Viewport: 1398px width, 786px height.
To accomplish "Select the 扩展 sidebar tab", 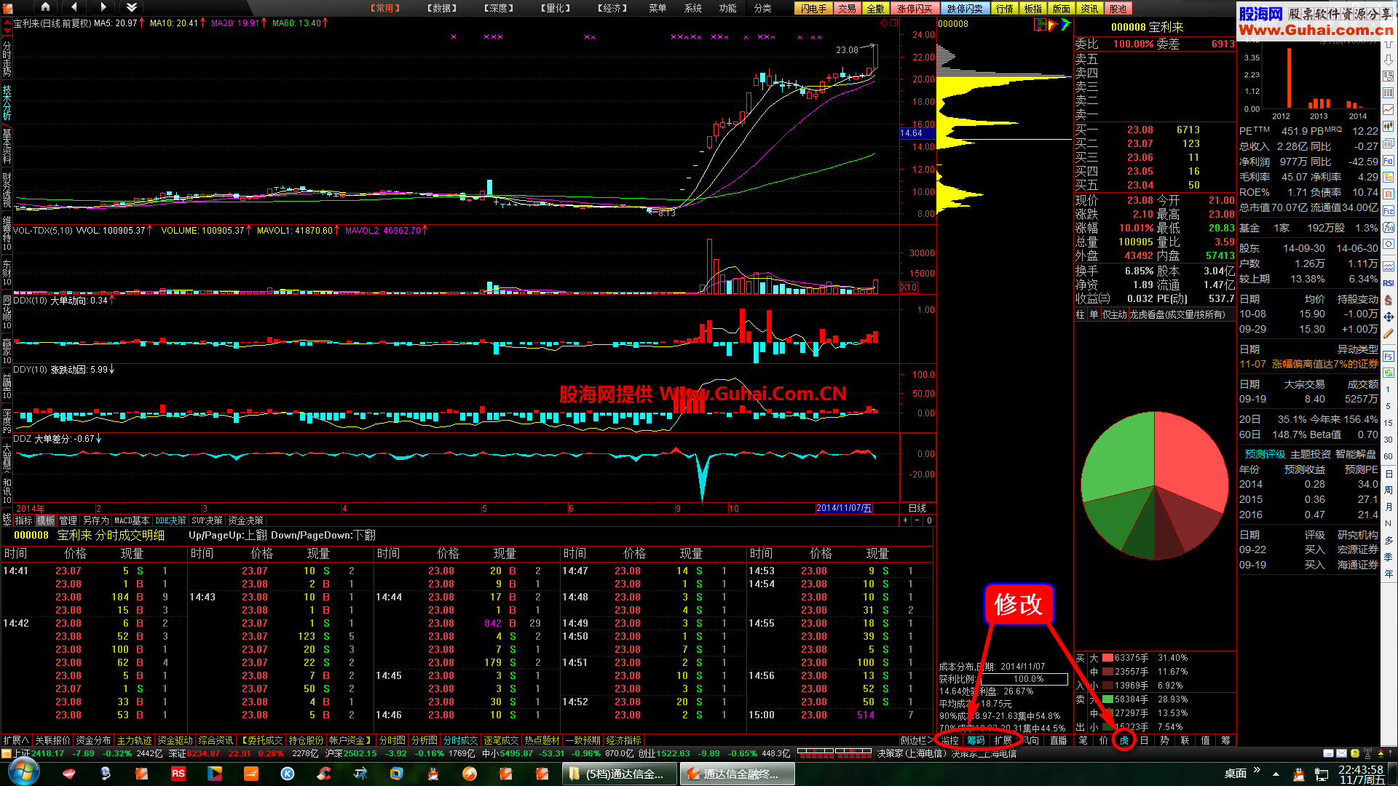I will (x=1003, y=740).
